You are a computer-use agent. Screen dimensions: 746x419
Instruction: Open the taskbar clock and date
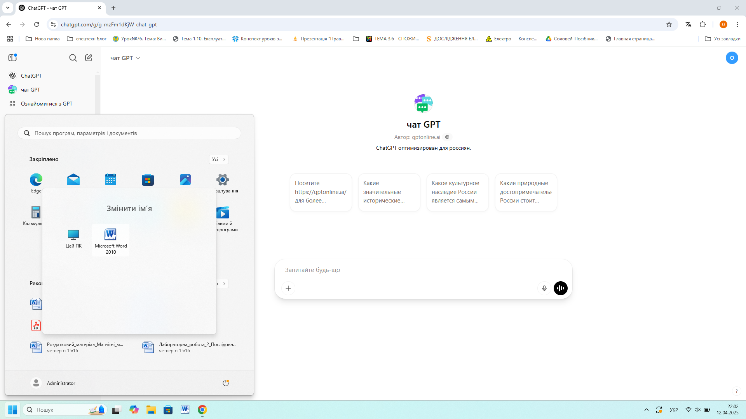[x=728, y=410]
